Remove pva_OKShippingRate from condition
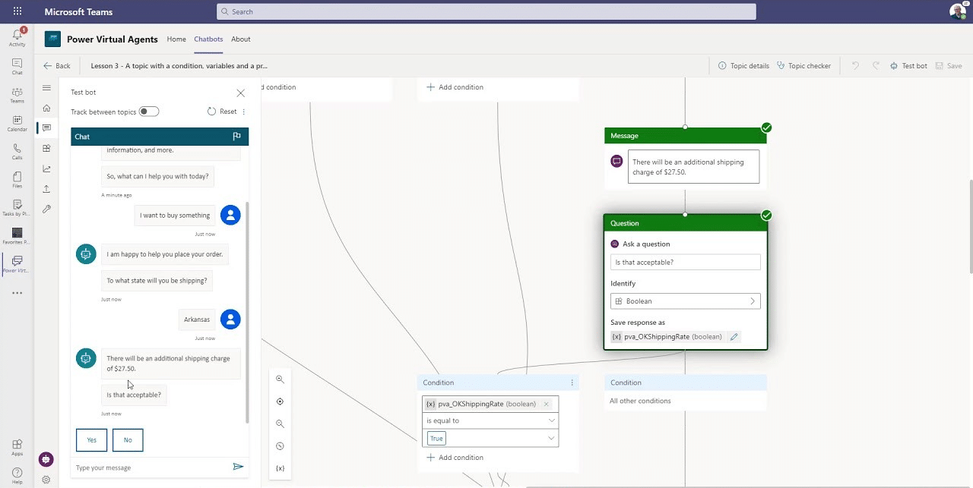The image size is (973, 488). (546, 404)
